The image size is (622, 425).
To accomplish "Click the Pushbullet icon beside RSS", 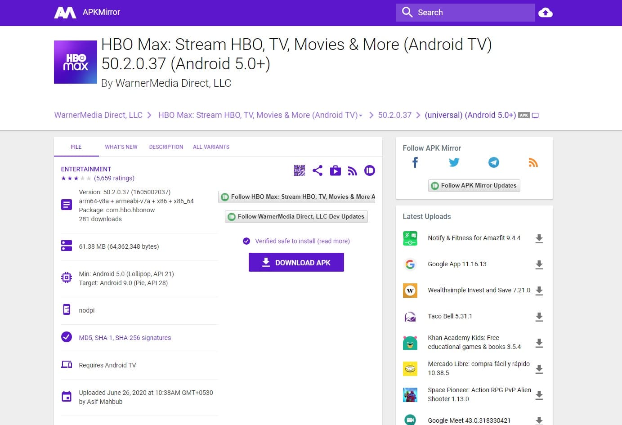I will click(370, 170).
